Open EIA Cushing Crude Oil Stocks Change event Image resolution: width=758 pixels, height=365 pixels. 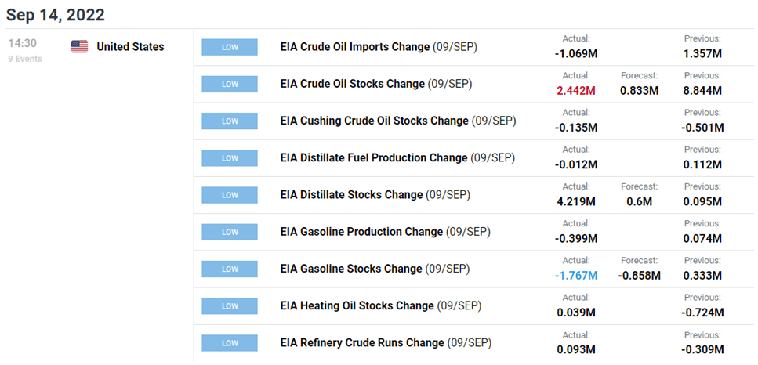pos(398,121)
